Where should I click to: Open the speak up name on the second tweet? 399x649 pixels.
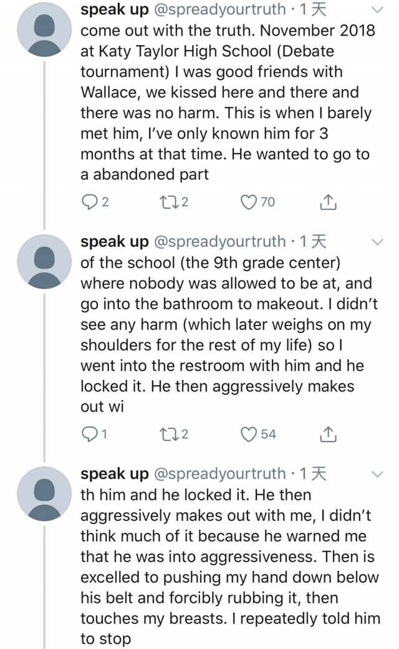pos(115,242)
